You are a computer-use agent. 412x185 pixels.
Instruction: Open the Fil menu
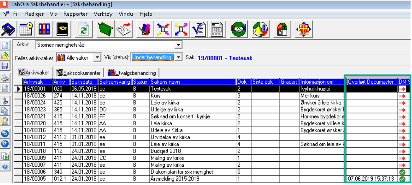coord(16,14)
